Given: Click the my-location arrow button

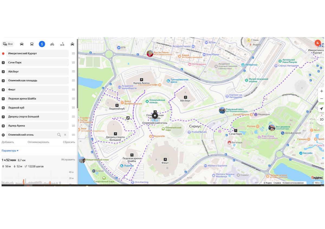Looking at the screenshot, I should pyautogui.click(x=321, y=109).
